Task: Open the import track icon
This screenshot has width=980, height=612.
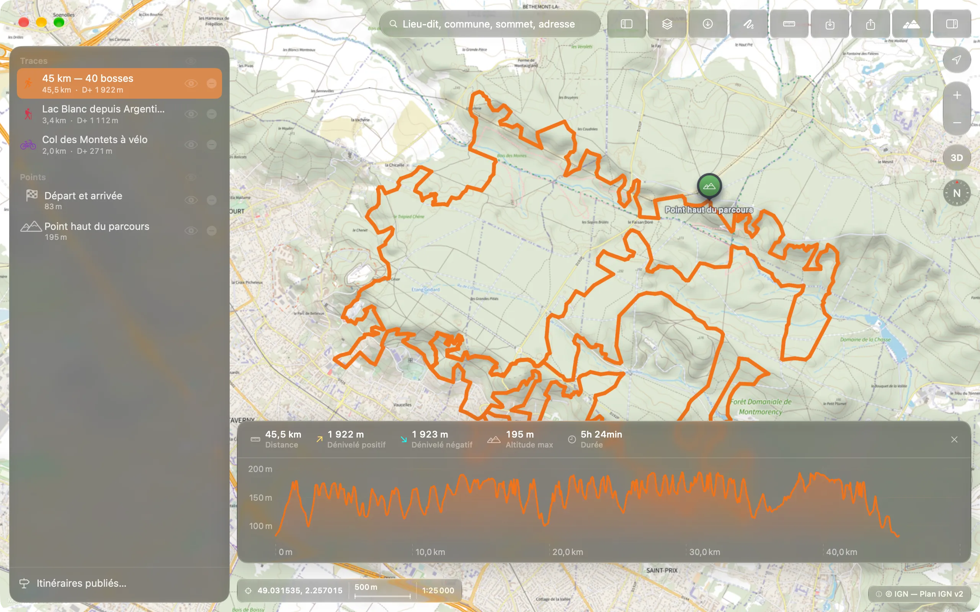Action: pyautogui.click(x=830, y=24)
